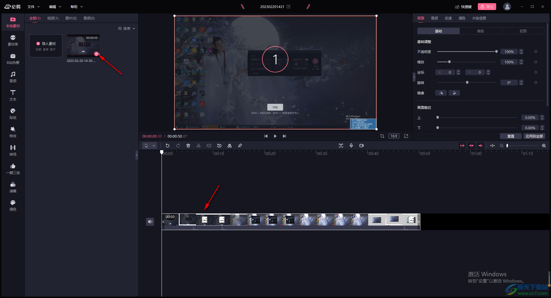Switch to the Audio properties tab
The width and height of the screenshot is (551, 298).
[x=434, y=18]
